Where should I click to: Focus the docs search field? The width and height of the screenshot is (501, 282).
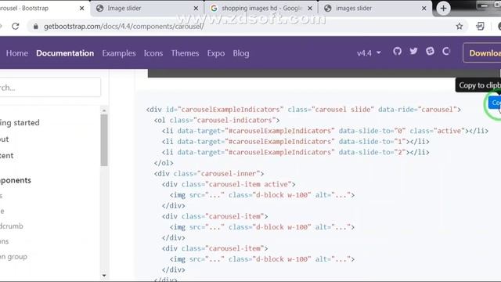click(x=50, y=87)
